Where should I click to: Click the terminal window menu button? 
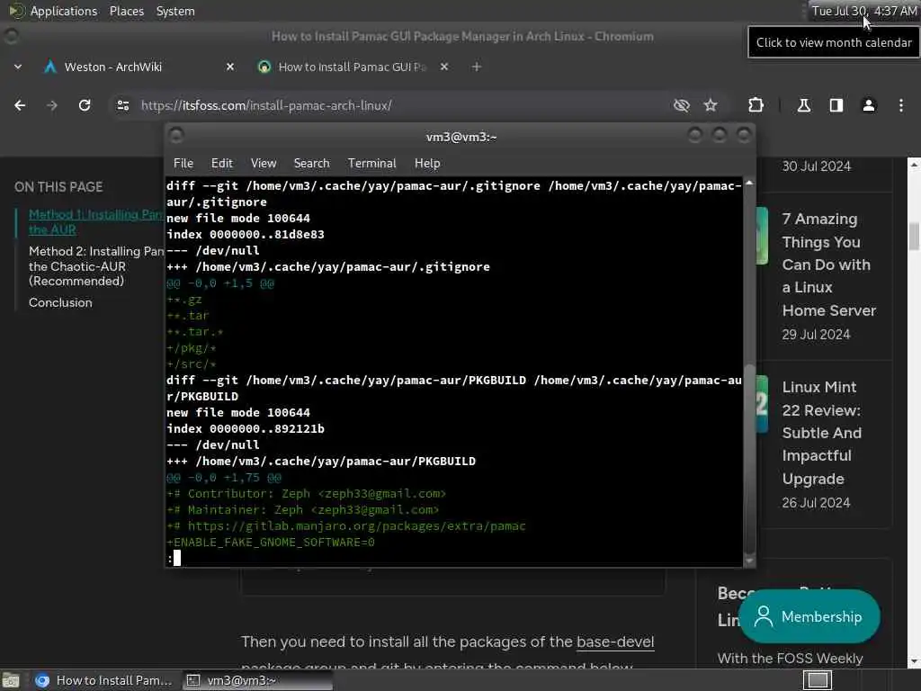(x=176, y=137)
